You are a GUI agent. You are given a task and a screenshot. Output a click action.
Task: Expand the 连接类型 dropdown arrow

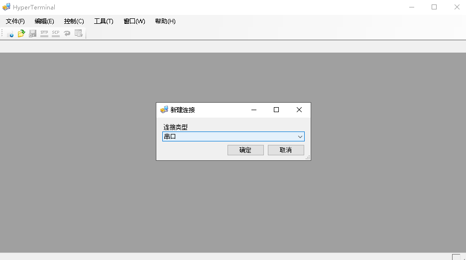click(300, 136)
